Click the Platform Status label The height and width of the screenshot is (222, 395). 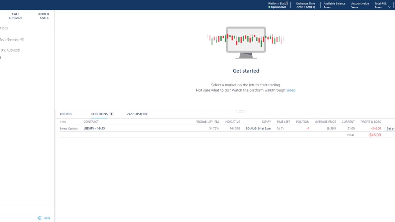(x=278, y=4)
